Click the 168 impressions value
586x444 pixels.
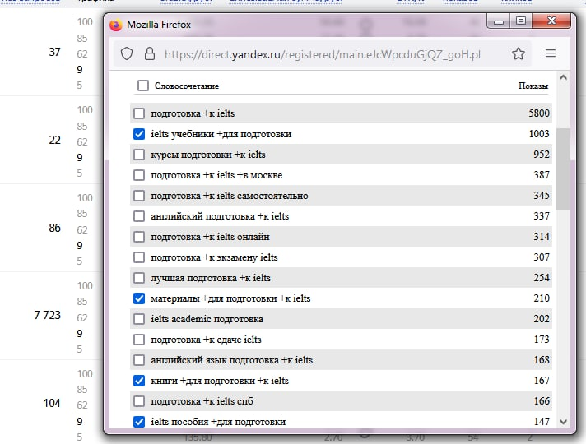click(542, 359)
